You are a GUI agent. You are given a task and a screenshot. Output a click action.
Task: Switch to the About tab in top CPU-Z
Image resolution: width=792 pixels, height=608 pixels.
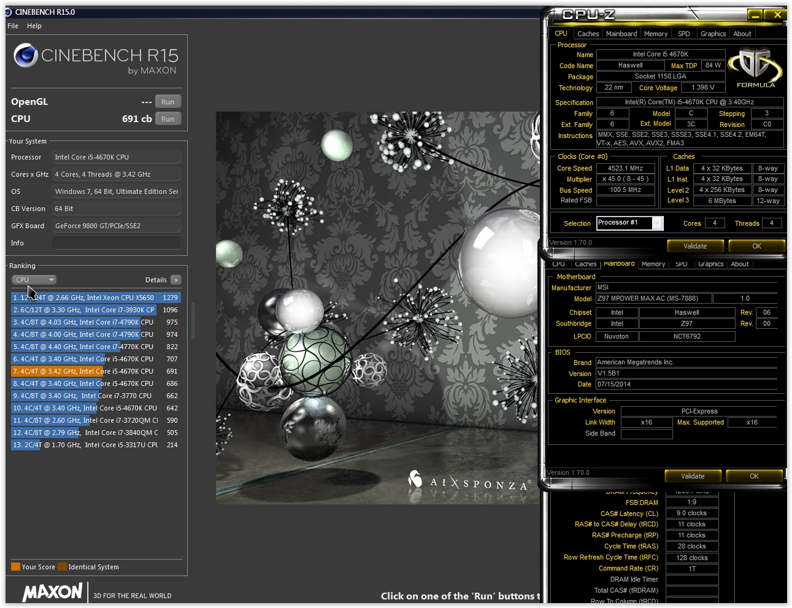pyautogui.click(x=742, y=34)
